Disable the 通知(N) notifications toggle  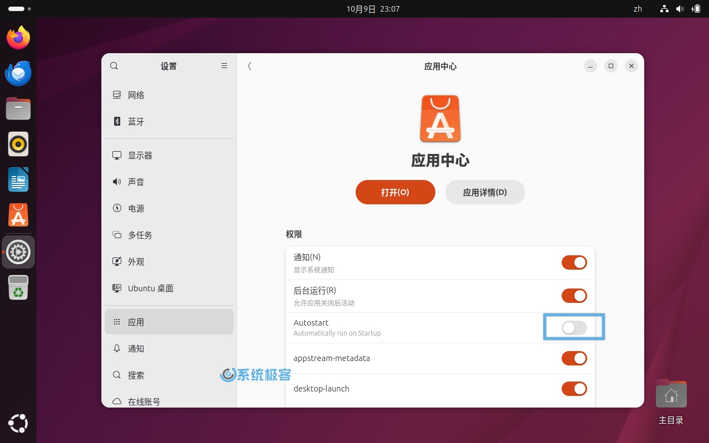[574, 262]
